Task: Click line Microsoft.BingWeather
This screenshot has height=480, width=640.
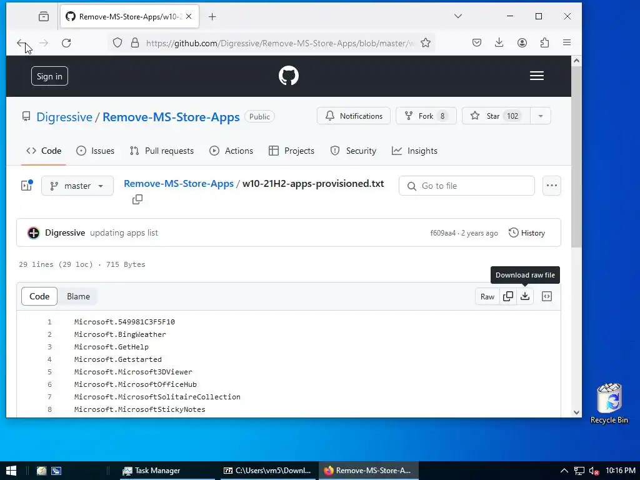Action: [120, 334]
